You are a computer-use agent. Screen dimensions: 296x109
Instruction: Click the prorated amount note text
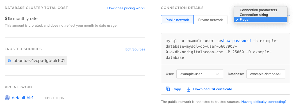(x=61, y=25)
